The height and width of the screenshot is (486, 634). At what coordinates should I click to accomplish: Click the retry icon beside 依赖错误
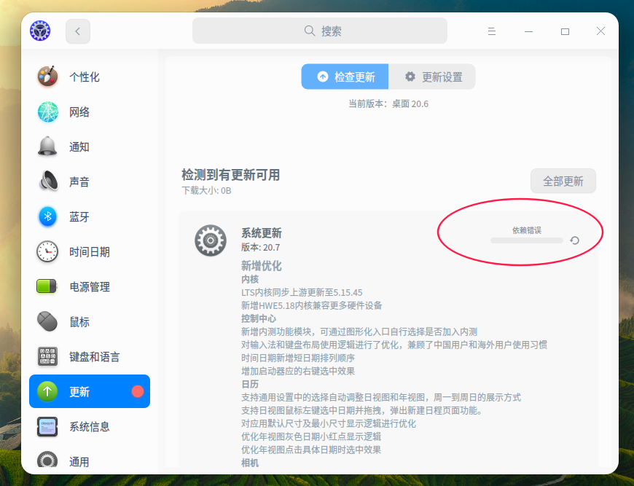tap(574, 240)
